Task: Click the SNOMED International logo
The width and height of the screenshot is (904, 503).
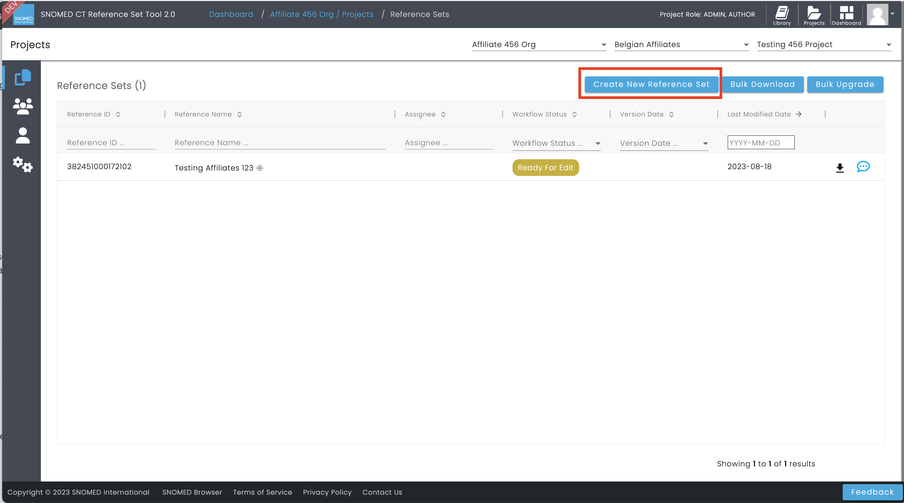Action: (x=23, y=15)
